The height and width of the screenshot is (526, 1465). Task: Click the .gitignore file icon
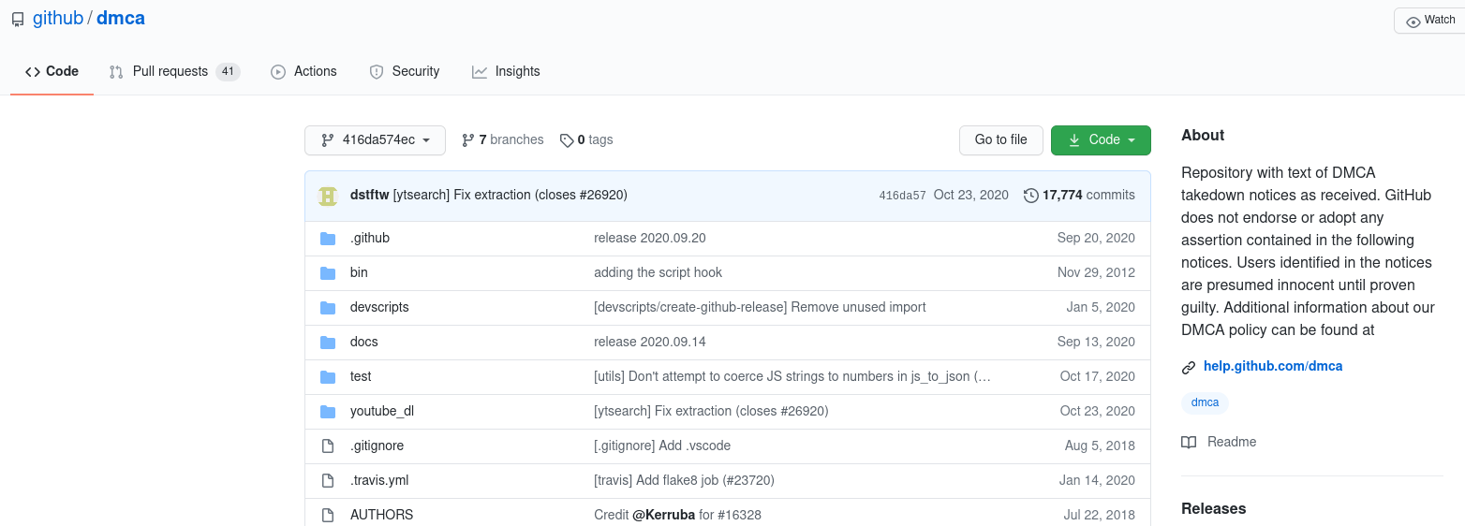click(x=328, y=446)
